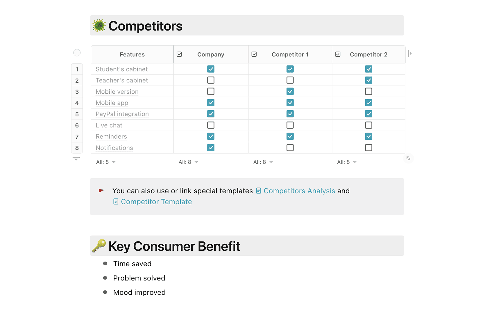
Task: Click the red flag callout icon
Action: click(101, 191)
